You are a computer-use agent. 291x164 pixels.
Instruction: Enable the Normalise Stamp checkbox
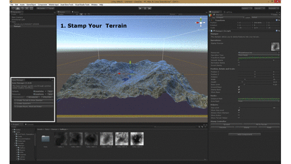pyautogui.click(x=239, y=63)
